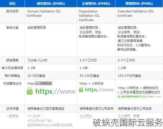
Task: Click the "证书详情" row label
Action: 12,109
